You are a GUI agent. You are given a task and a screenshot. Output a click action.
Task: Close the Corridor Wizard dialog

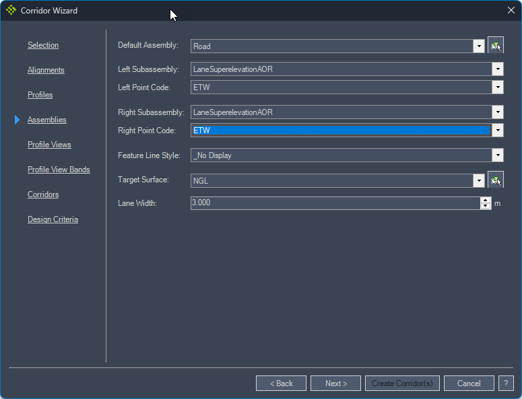511,10
